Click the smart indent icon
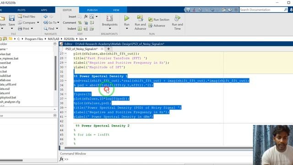The width and height of the screenshot is (293, 165). (80, 28)
